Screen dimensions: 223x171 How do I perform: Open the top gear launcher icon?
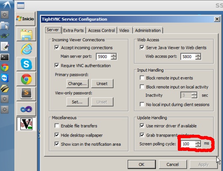[5, 15]
